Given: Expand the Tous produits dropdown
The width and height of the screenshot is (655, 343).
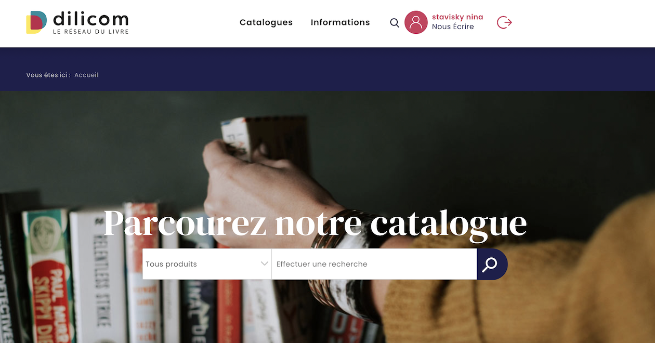Looking at the screenshot, I should [207, 264].
